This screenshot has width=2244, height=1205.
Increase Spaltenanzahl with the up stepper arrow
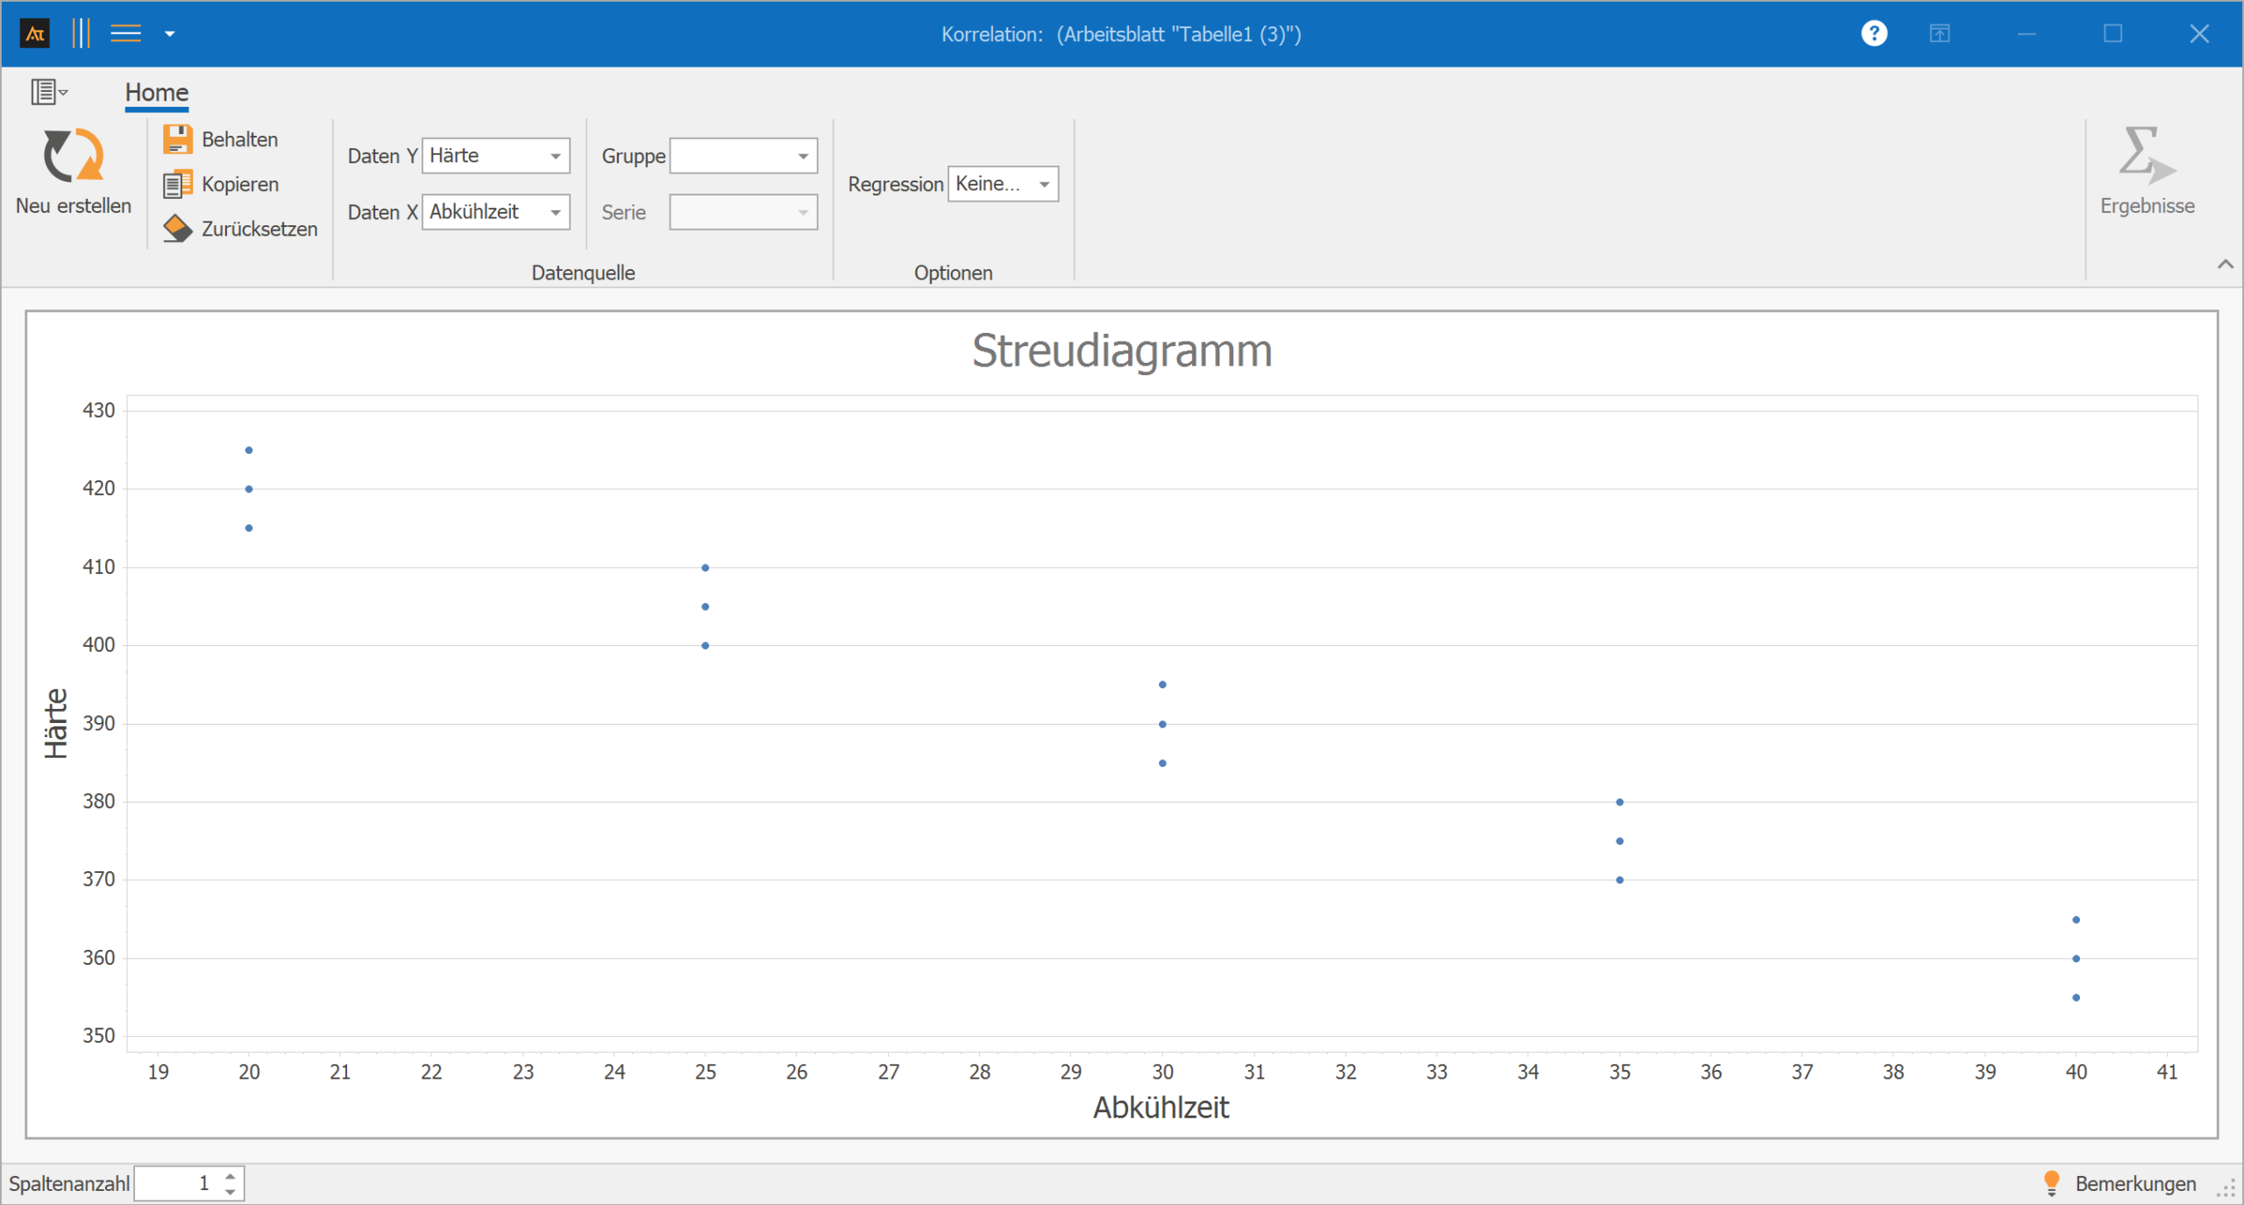(x=230, y=1176)
